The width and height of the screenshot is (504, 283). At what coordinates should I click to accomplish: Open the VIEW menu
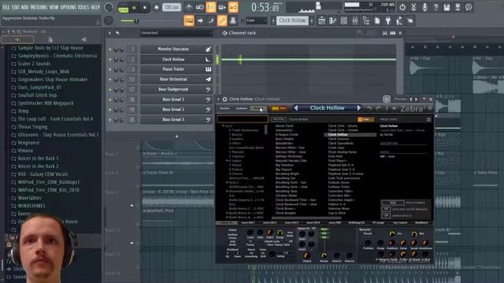pyautogui.click(x=54, y=7)
